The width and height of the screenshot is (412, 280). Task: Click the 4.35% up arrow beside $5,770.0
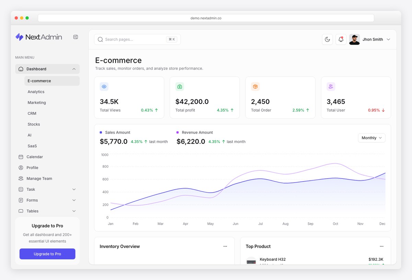[146, 142]
